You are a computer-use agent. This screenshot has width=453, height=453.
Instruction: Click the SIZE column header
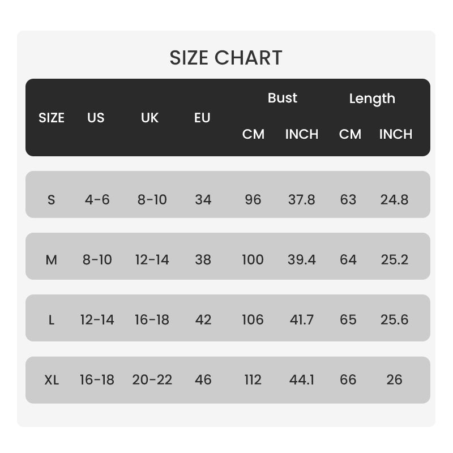point(52,118)
